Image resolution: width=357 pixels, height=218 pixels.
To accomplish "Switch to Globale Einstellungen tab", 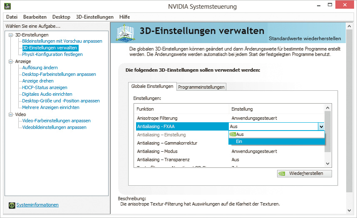I will tap(152, 87).
